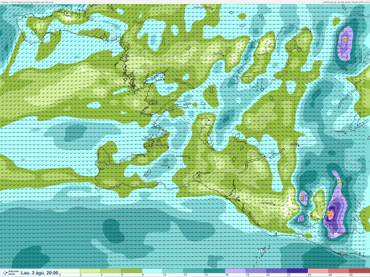Click the Hvanneyri station label
This screenshot has width=370, height=277.
pos(158,73)
